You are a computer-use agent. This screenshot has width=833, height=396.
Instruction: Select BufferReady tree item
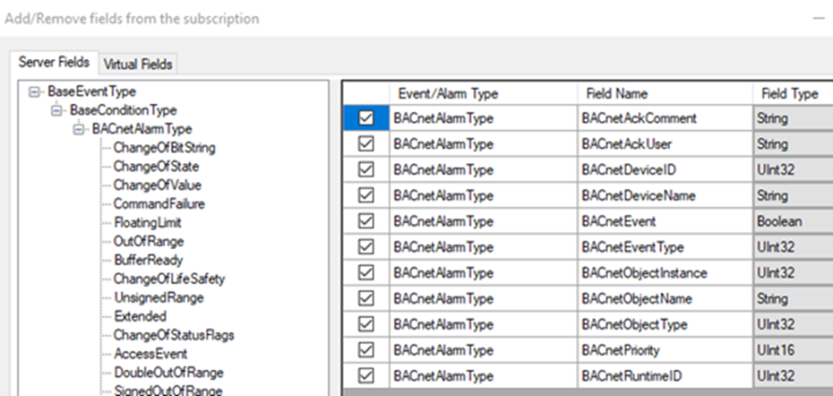[148, 260]
